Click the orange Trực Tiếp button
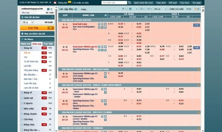Viewport: 222px width, 132px height. tap(37, 28)
